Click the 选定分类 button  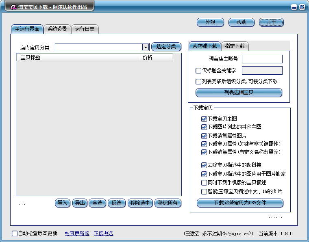coord(166,47)
